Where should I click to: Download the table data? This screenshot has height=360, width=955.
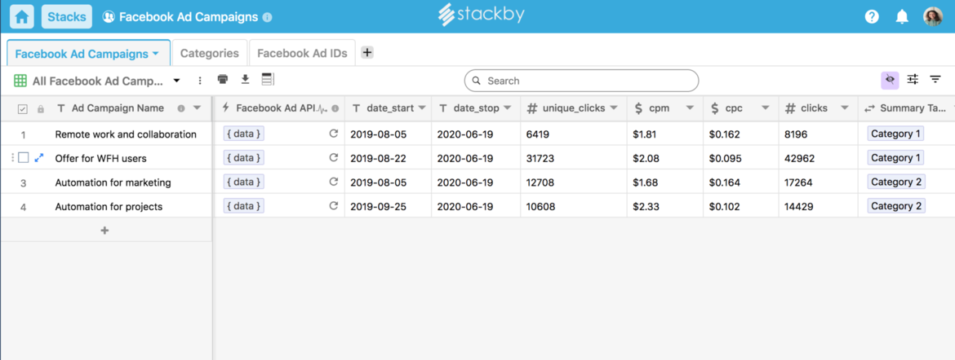245,80
